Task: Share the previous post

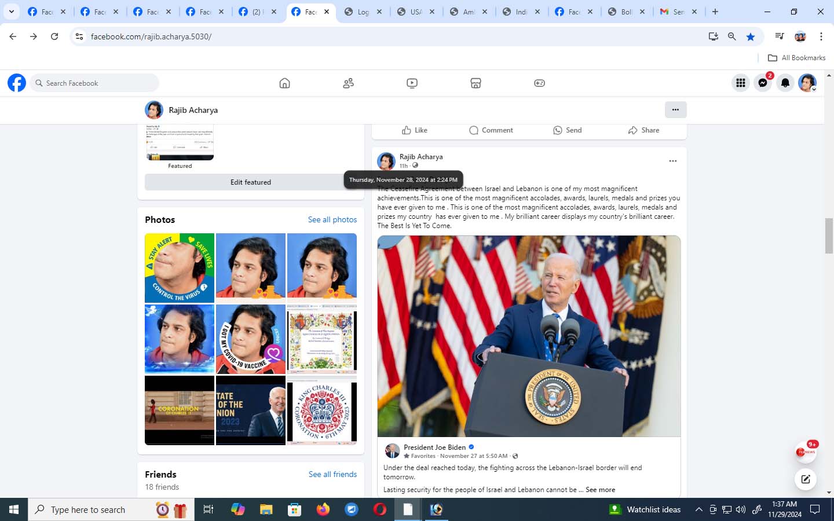Action: coord(644,130)
